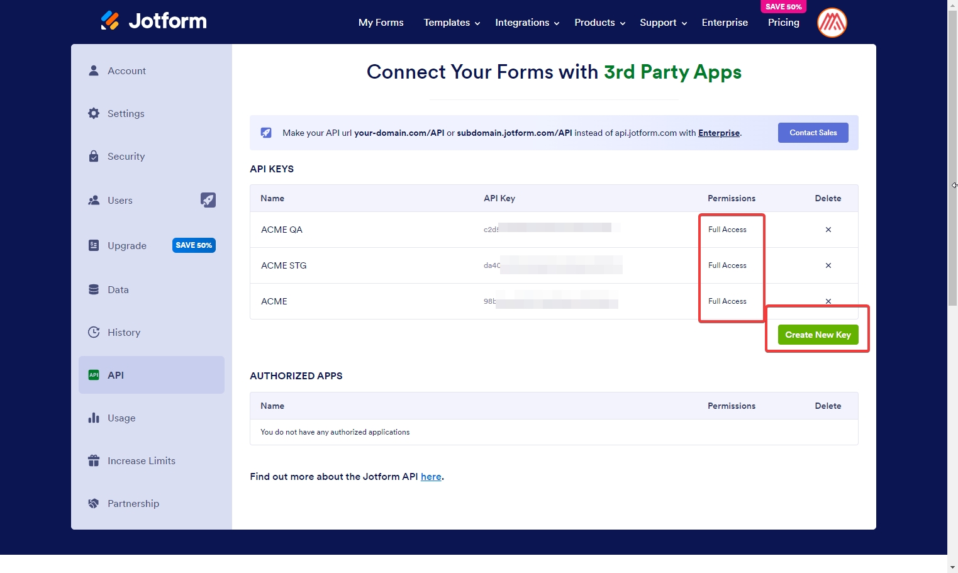Click the Jotform logo icon
The width and height of the screenshot is (958, 573).
(x=110, y=21)
